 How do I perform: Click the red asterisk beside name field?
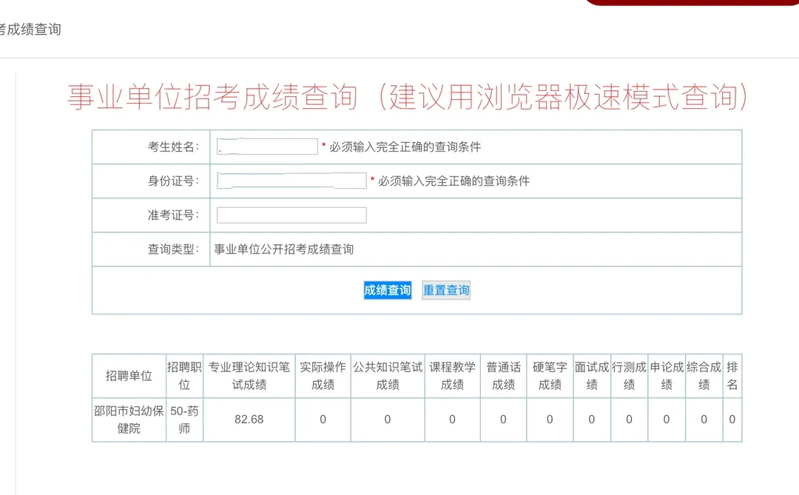(x=323, y=146)
